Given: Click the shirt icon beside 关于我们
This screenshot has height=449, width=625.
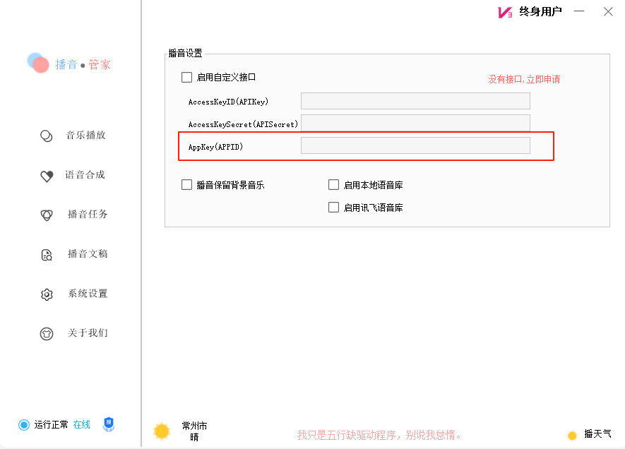Looking at the screenshot, I should click(x=46, y=333).
